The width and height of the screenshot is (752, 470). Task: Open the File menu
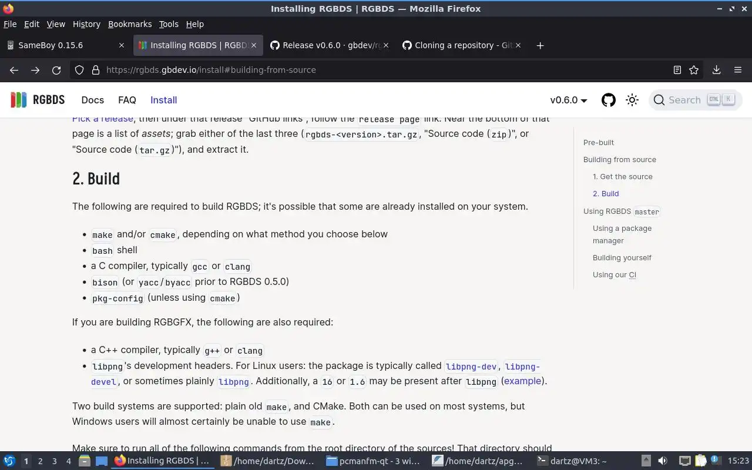coord(10,24)
